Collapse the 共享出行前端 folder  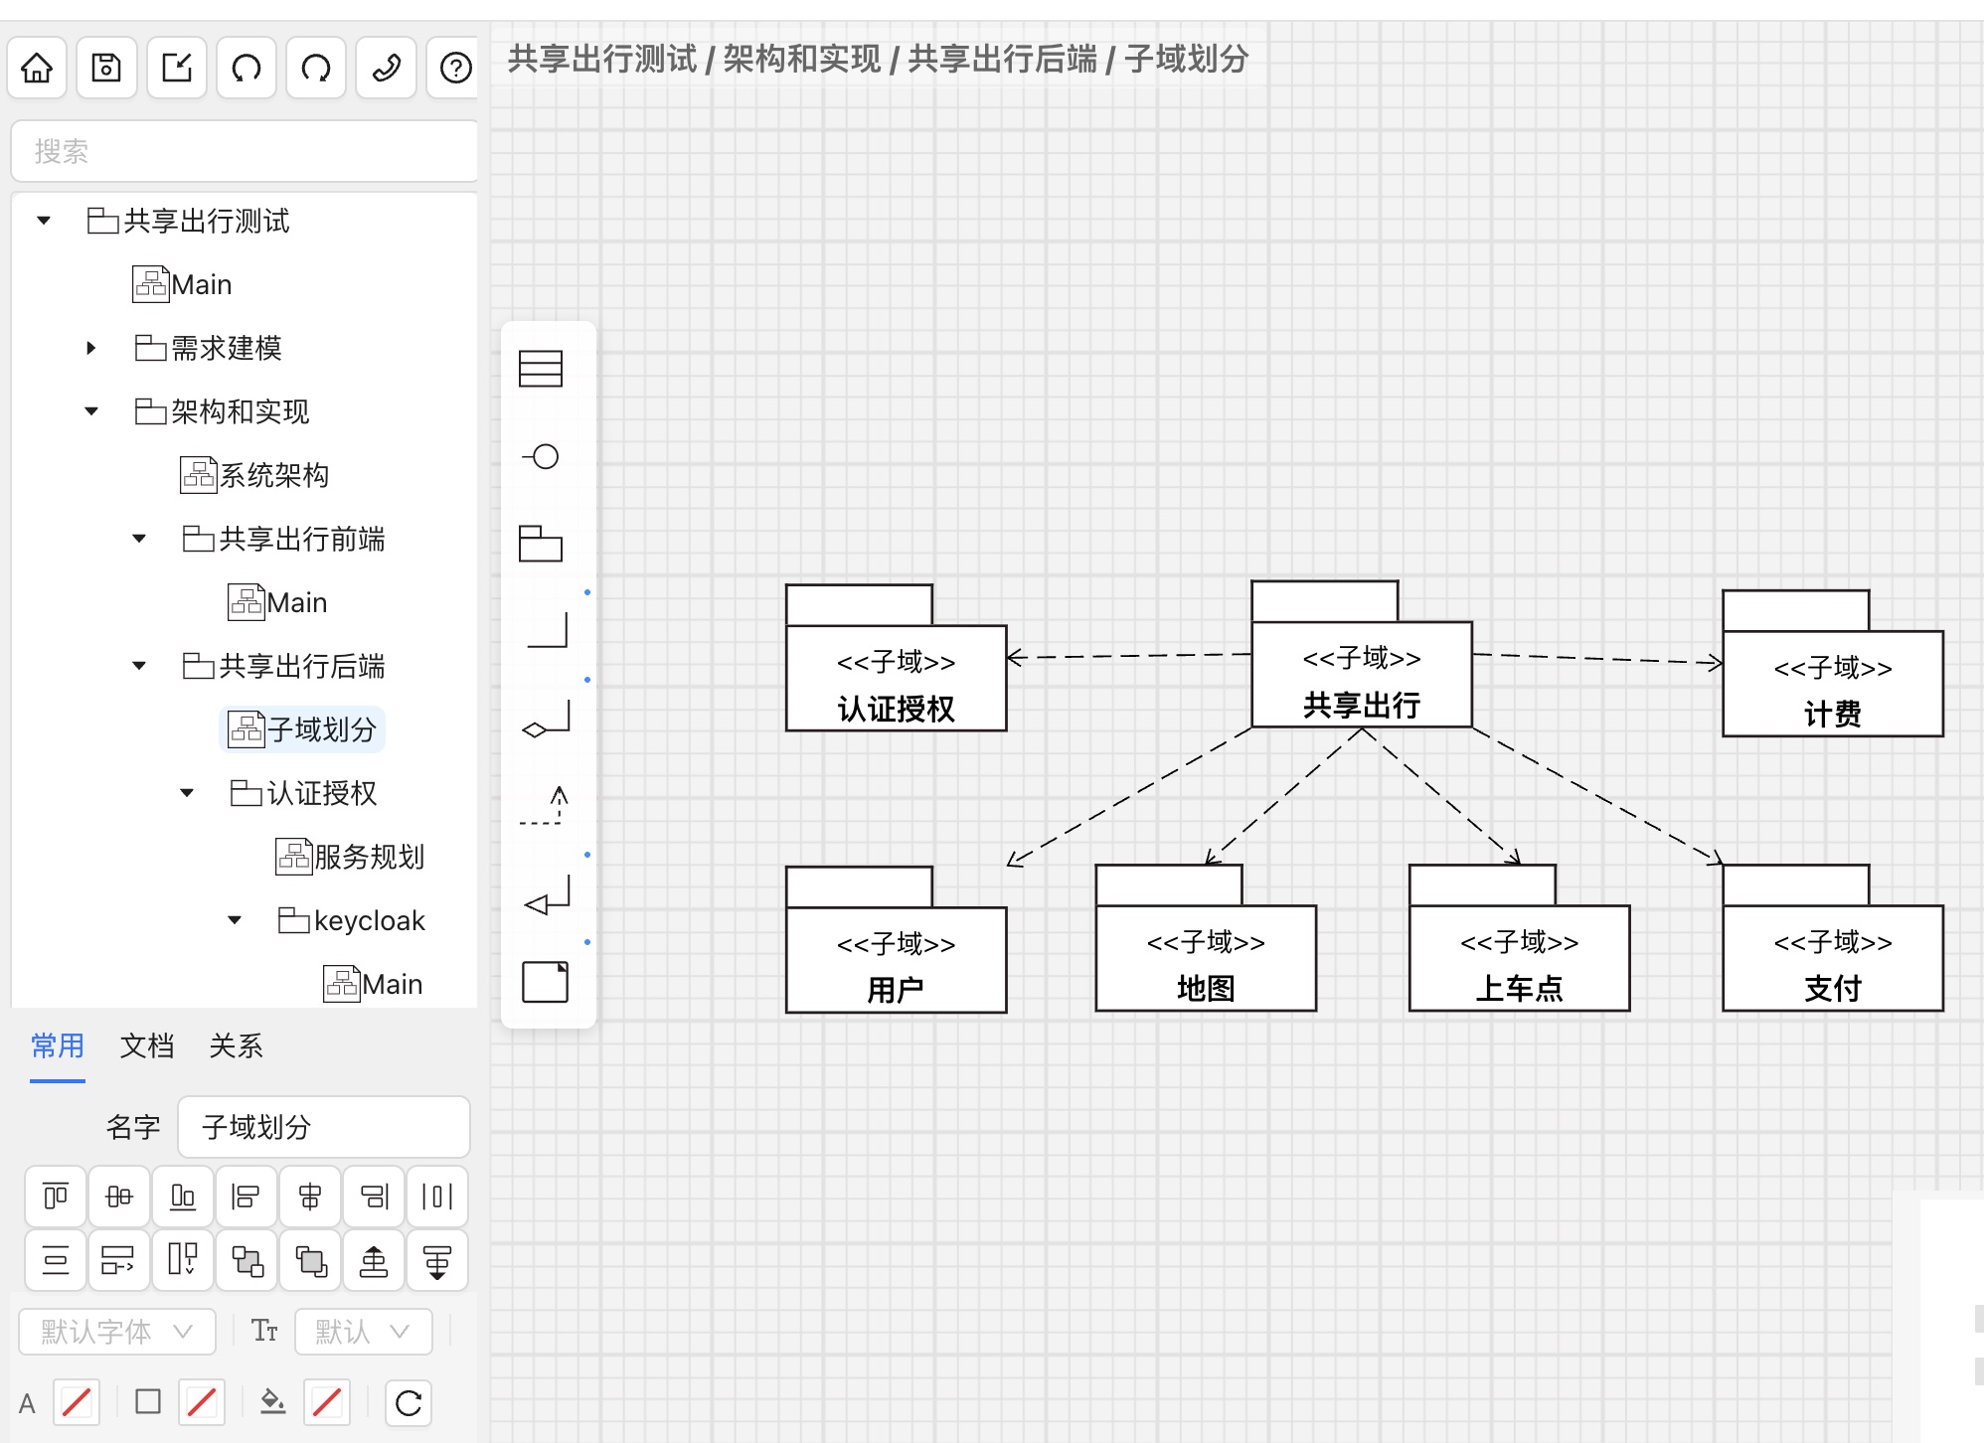pyautogui.click(x=139, y=539)
